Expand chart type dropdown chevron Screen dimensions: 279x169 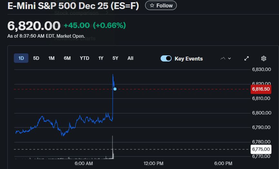pos(230,58)
